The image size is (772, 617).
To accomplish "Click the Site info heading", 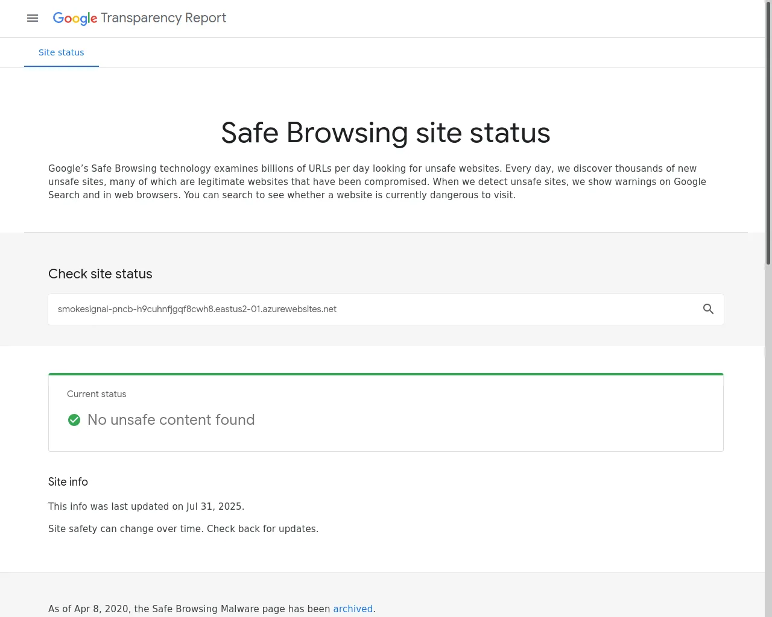I will pos(68,482).
